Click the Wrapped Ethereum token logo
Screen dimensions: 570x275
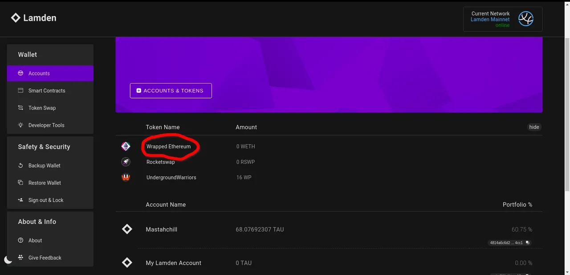[126, 147]
